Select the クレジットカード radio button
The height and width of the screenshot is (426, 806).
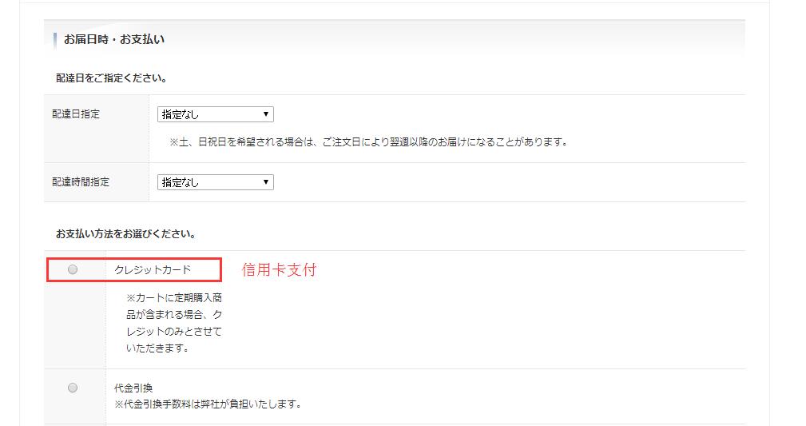[73, 270]
